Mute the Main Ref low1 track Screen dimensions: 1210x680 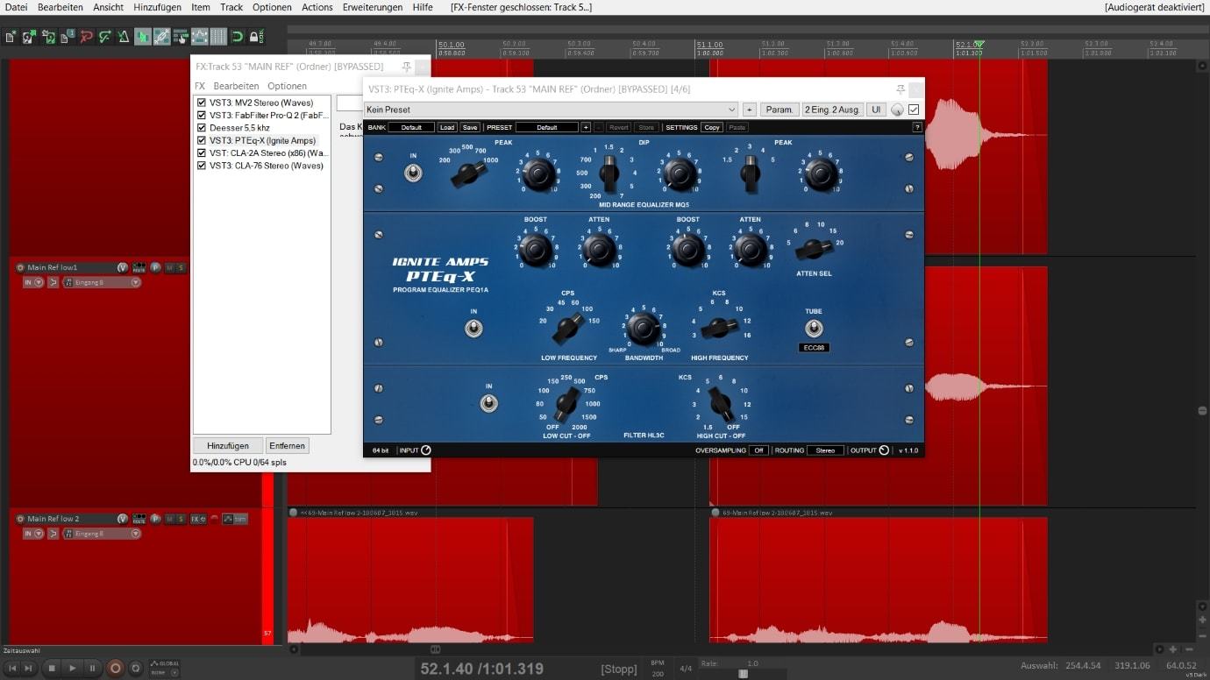point(169,267)
